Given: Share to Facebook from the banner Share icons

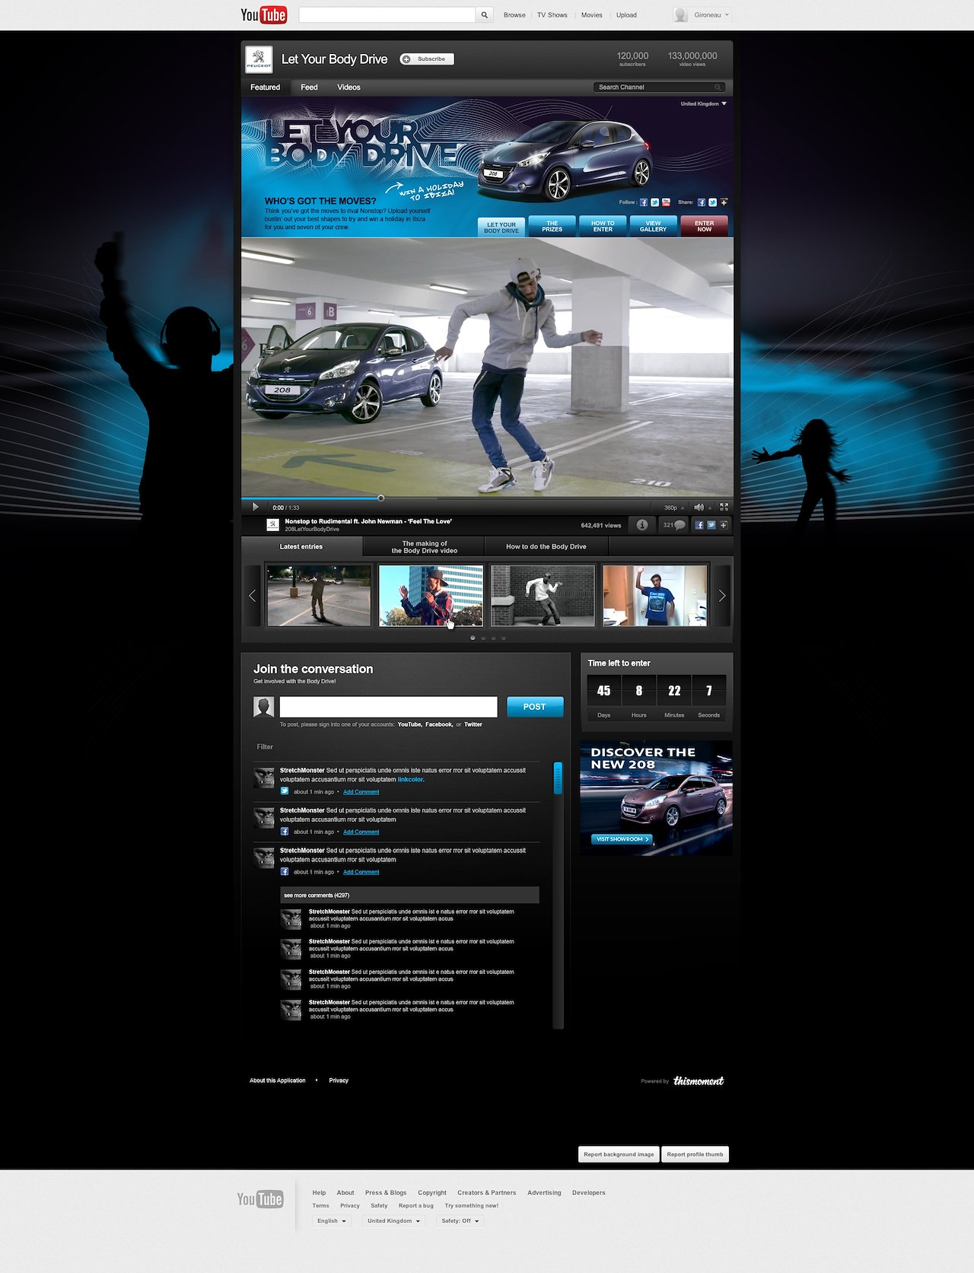Looking at the screenshot, I should tap(702, 202).
